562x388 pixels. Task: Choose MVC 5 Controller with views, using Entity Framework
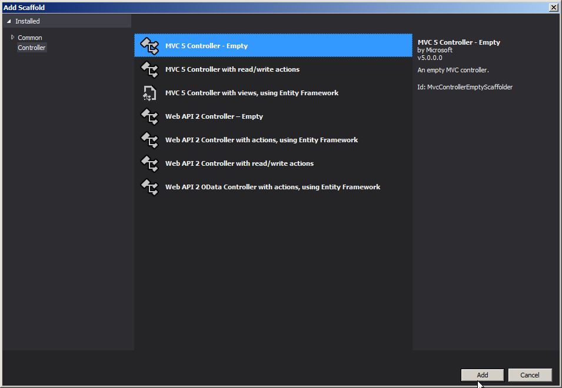251,93
